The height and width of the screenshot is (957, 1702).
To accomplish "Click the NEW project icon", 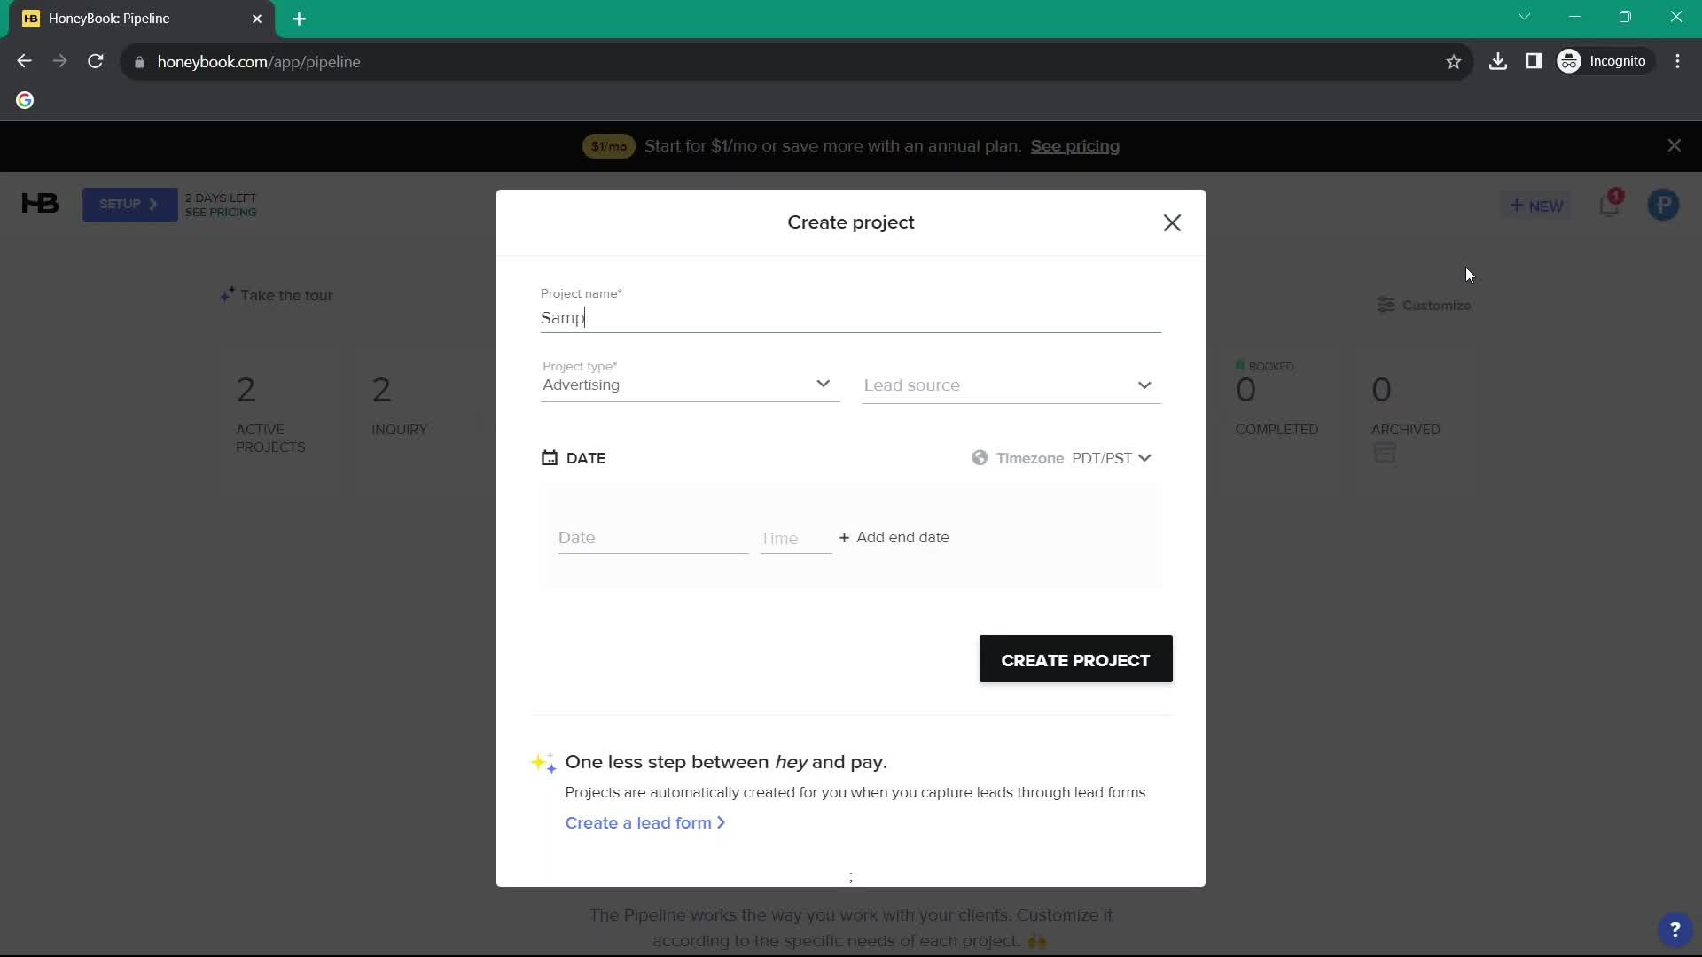I will [1537, 205].
